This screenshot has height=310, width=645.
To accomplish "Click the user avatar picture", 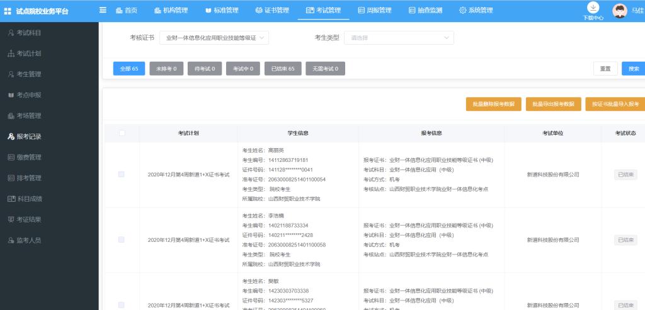I will click(620, 11).
